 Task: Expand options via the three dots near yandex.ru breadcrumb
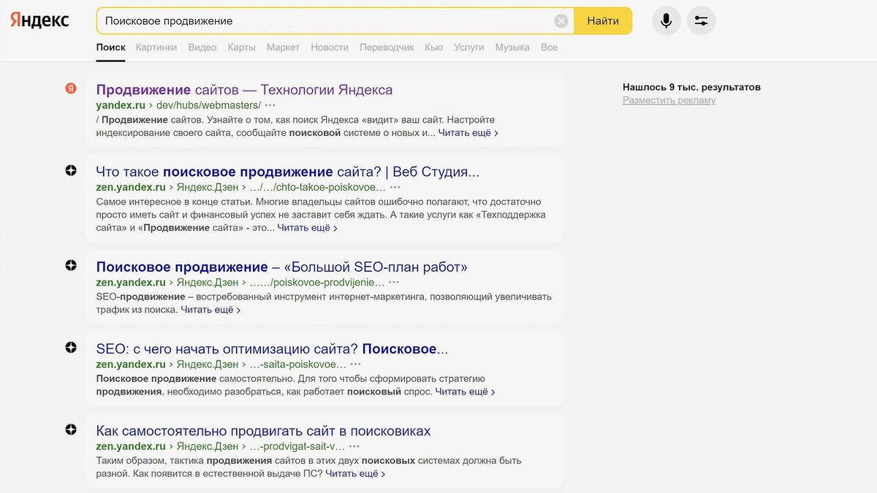(x=270, y=105)
